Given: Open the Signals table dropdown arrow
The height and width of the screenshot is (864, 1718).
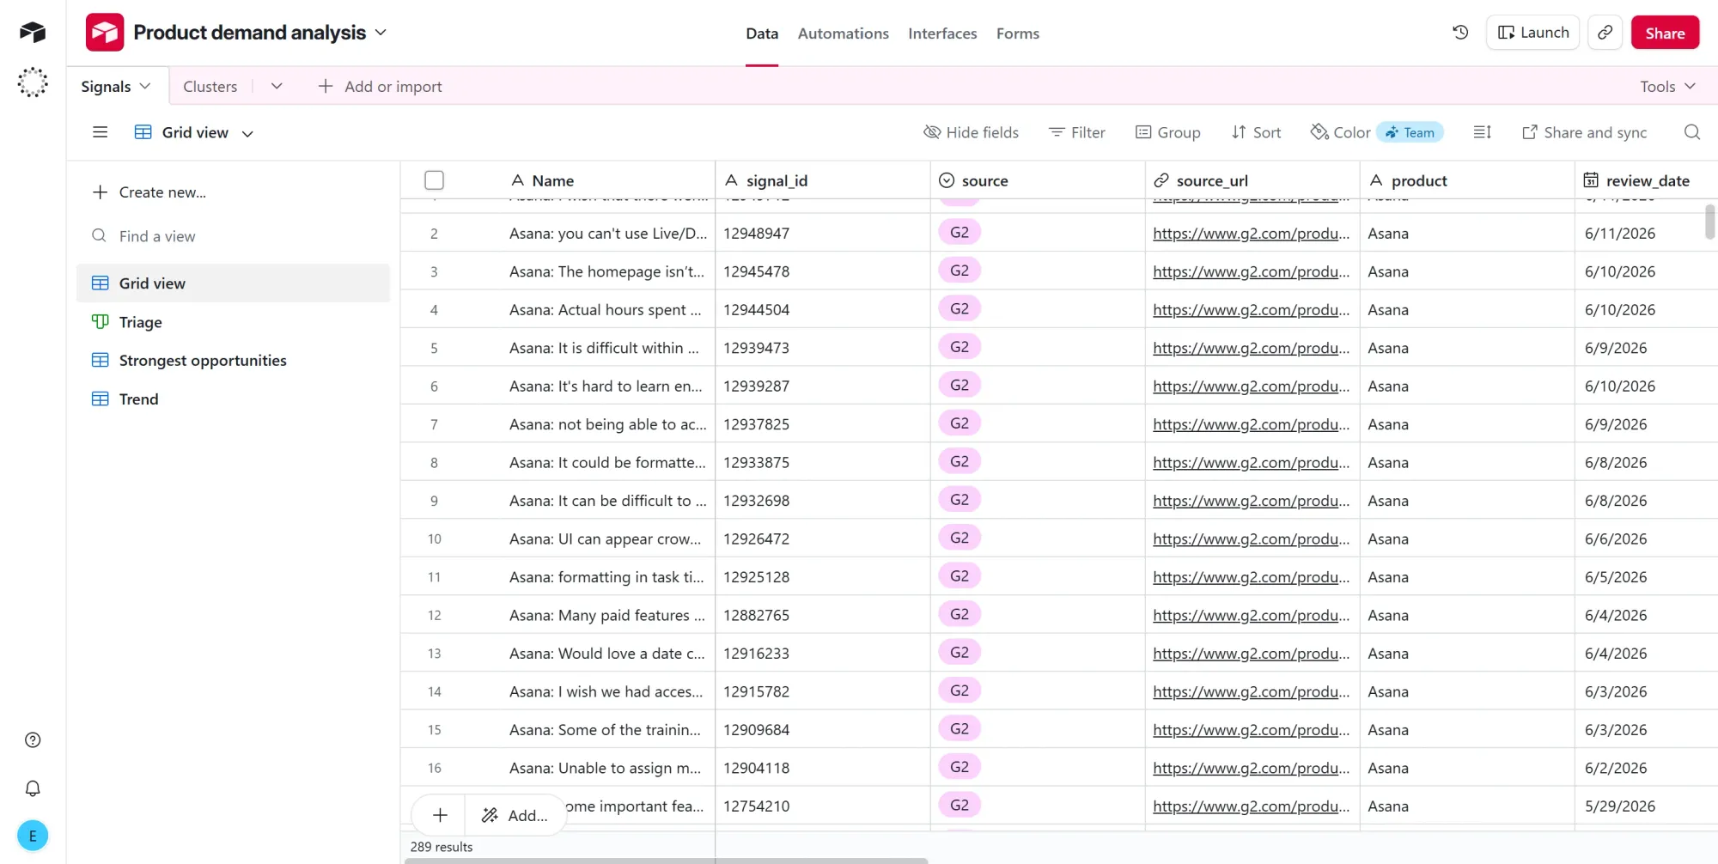Looking at the screenshot, I should (145, 86).
